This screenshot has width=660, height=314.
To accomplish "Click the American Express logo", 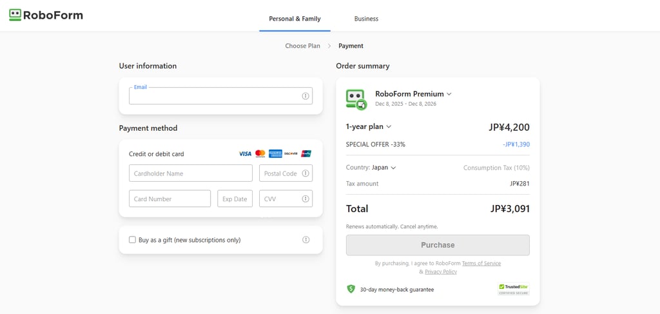I will pos(275,153).
